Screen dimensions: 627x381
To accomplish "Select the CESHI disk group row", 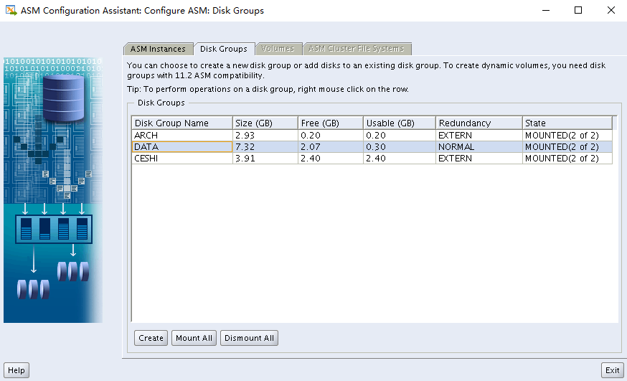I will [x=182, y=158].
